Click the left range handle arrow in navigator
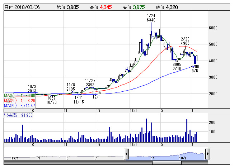The height and width of the screenshot is (168, 234). tap(126, 154)
